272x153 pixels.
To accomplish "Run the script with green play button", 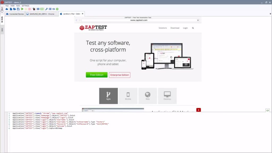I will click(x=22, y=9).
